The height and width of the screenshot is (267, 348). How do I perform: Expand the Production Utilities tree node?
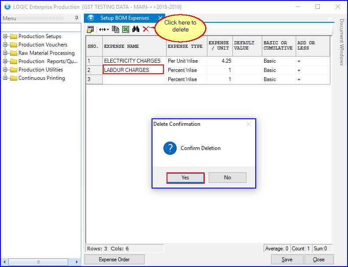pos(5,70)
